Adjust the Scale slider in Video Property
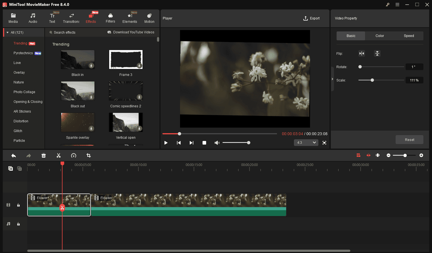This screenshot has width=432, height=253. [x=372, y=80]
